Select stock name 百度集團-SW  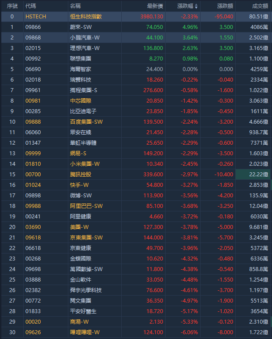[86, 122]
